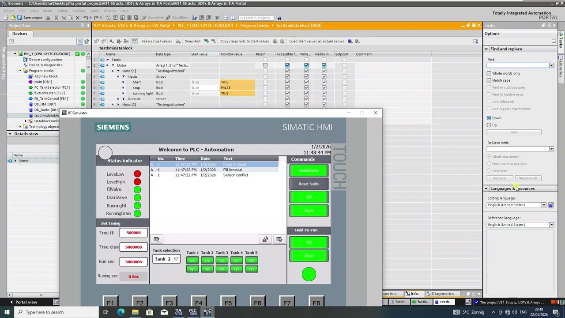Toggle Visible in HMI checkbox for Motor row
The height and width of the screenshot is (318, 565).
click(324, 65)
